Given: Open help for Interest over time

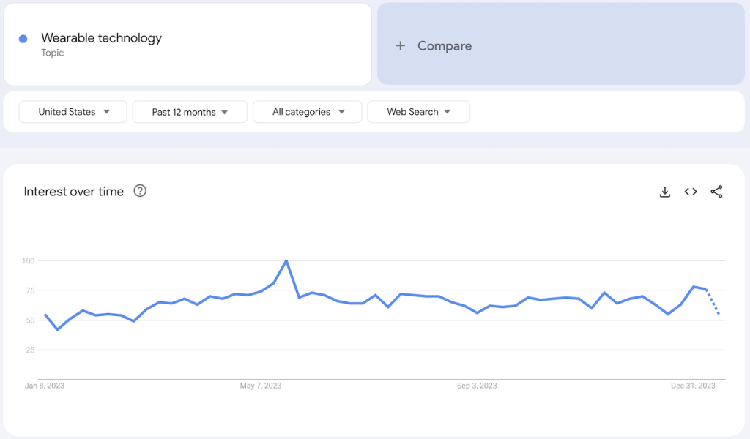Looking at the screenshot, I should (x=139, y=191).
